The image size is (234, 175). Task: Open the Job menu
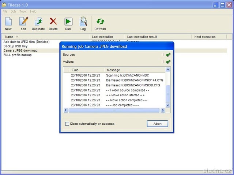(x=14, y=12)
